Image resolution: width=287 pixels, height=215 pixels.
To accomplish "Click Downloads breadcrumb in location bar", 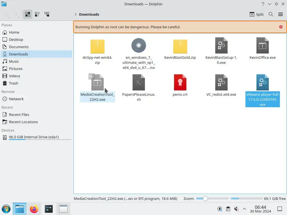I will [89, 14].
